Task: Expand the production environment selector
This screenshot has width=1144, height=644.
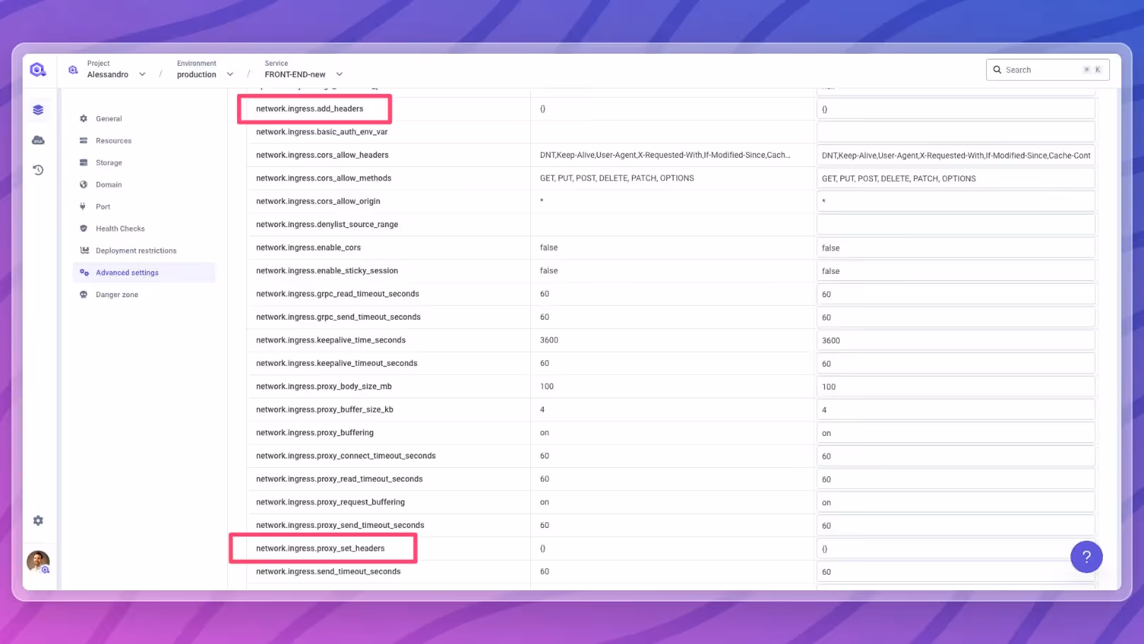Action: tap(229, 74)
